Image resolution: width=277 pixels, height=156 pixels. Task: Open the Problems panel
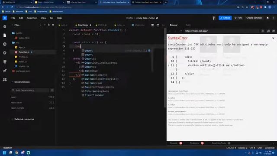click(194, 143)
